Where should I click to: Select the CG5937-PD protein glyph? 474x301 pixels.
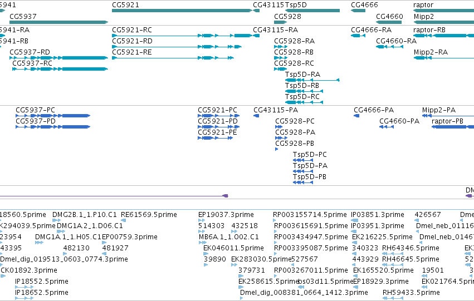[x=53, y=127]
